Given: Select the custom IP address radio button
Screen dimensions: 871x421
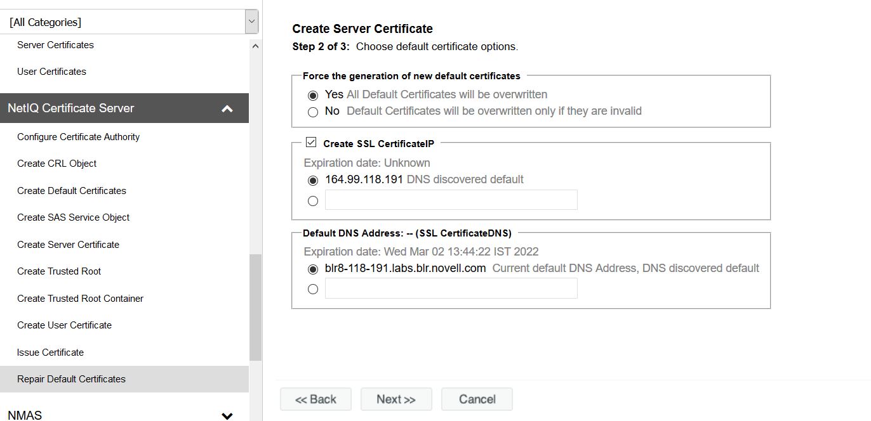Looking at the screenshot, I should 312,201.
